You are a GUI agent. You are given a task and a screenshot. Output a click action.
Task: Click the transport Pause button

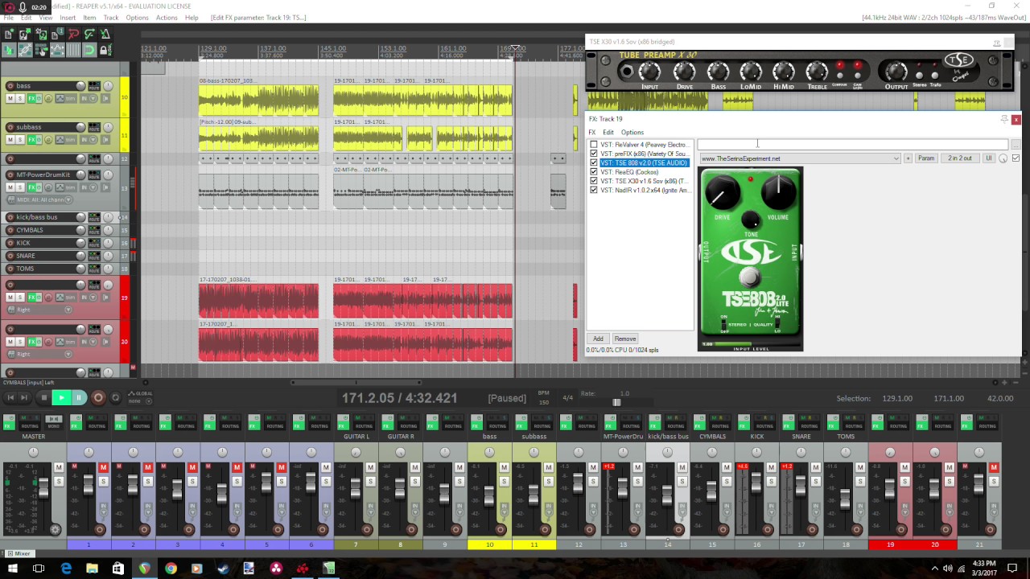pos(79,397)
